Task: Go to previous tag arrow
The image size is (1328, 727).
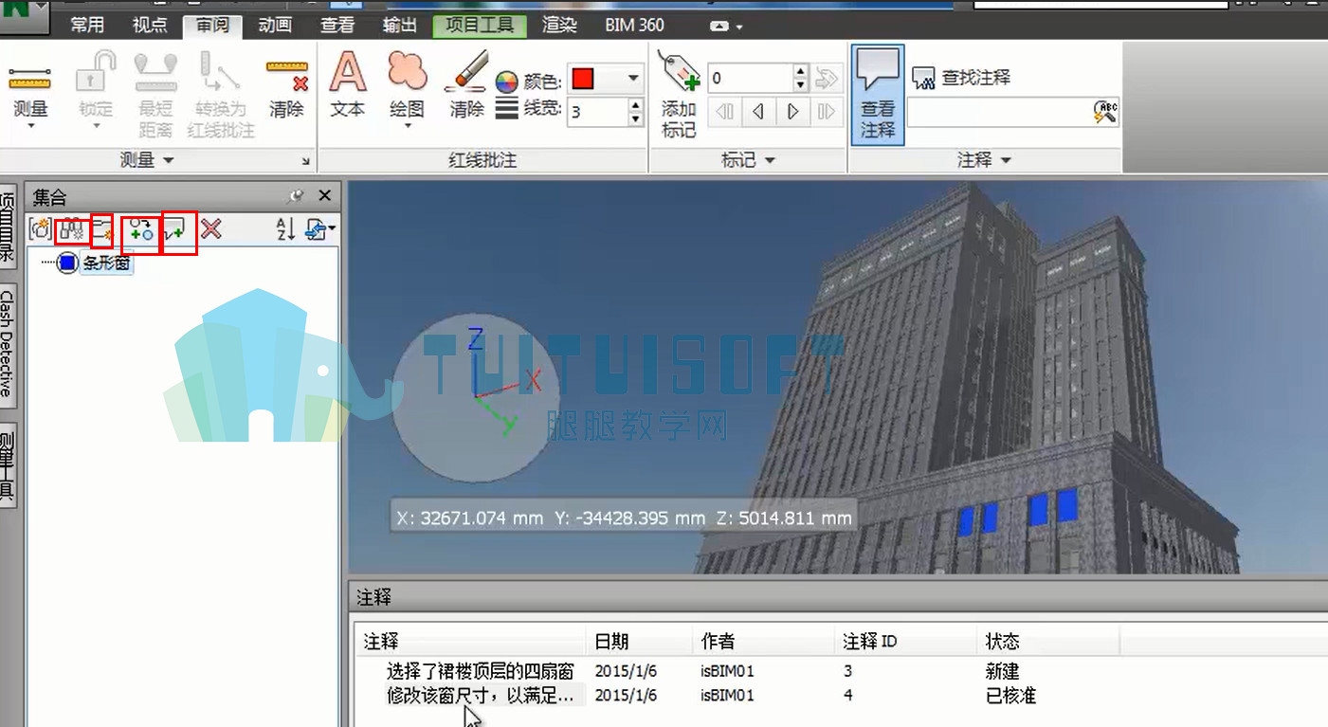Action: click(x=758, y=112)
